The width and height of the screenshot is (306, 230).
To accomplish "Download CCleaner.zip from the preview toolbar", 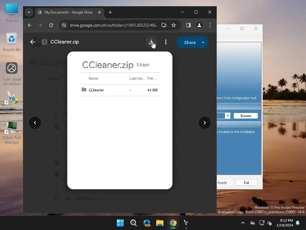I will point(152,42).
